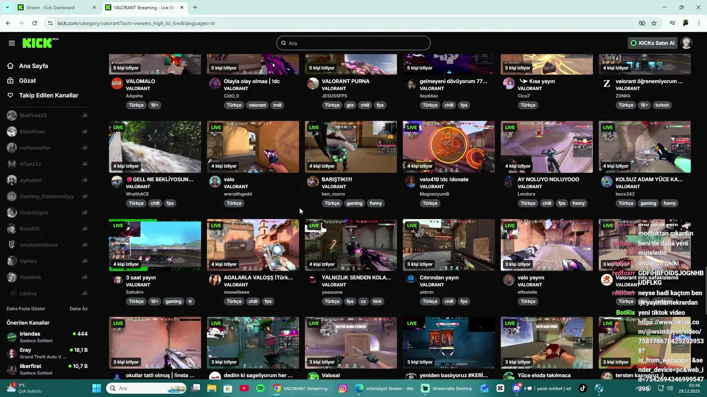Open TikTok from the taskbar
This screenshot has width=707, height=397.
582,388
